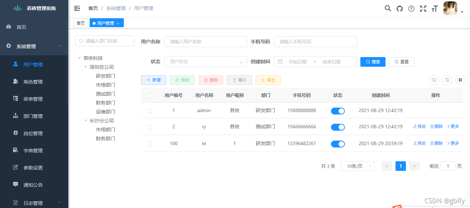This screenshot has width=470, height=208.
Task: Toggle status switch for admin
Action: tap(338, 111)
